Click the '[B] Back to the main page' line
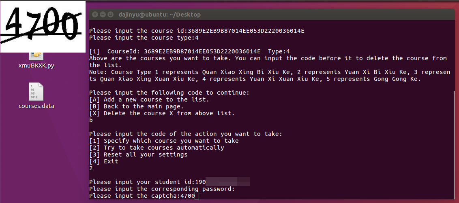459x203 pixels. tap(136, 106)
